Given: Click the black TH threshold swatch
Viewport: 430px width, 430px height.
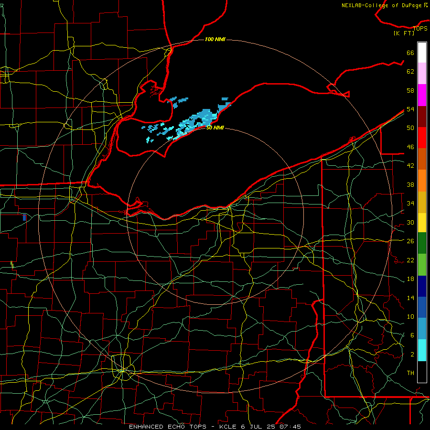Looking at the screenshot, I should [x=422, y=372].
